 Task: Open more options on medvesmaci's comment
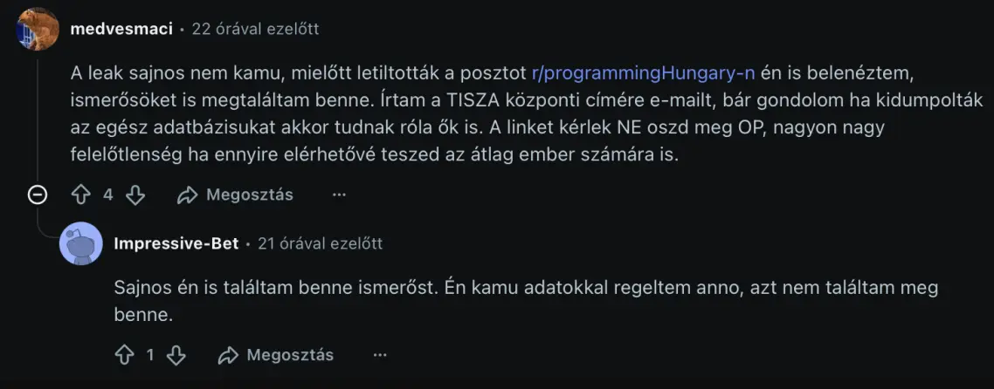click(x=339, y=194)
